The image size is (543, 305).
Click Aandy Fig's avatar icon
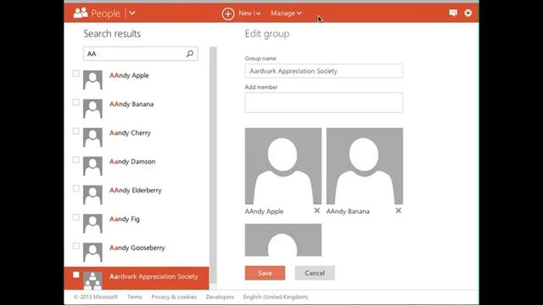coord(92,224)
